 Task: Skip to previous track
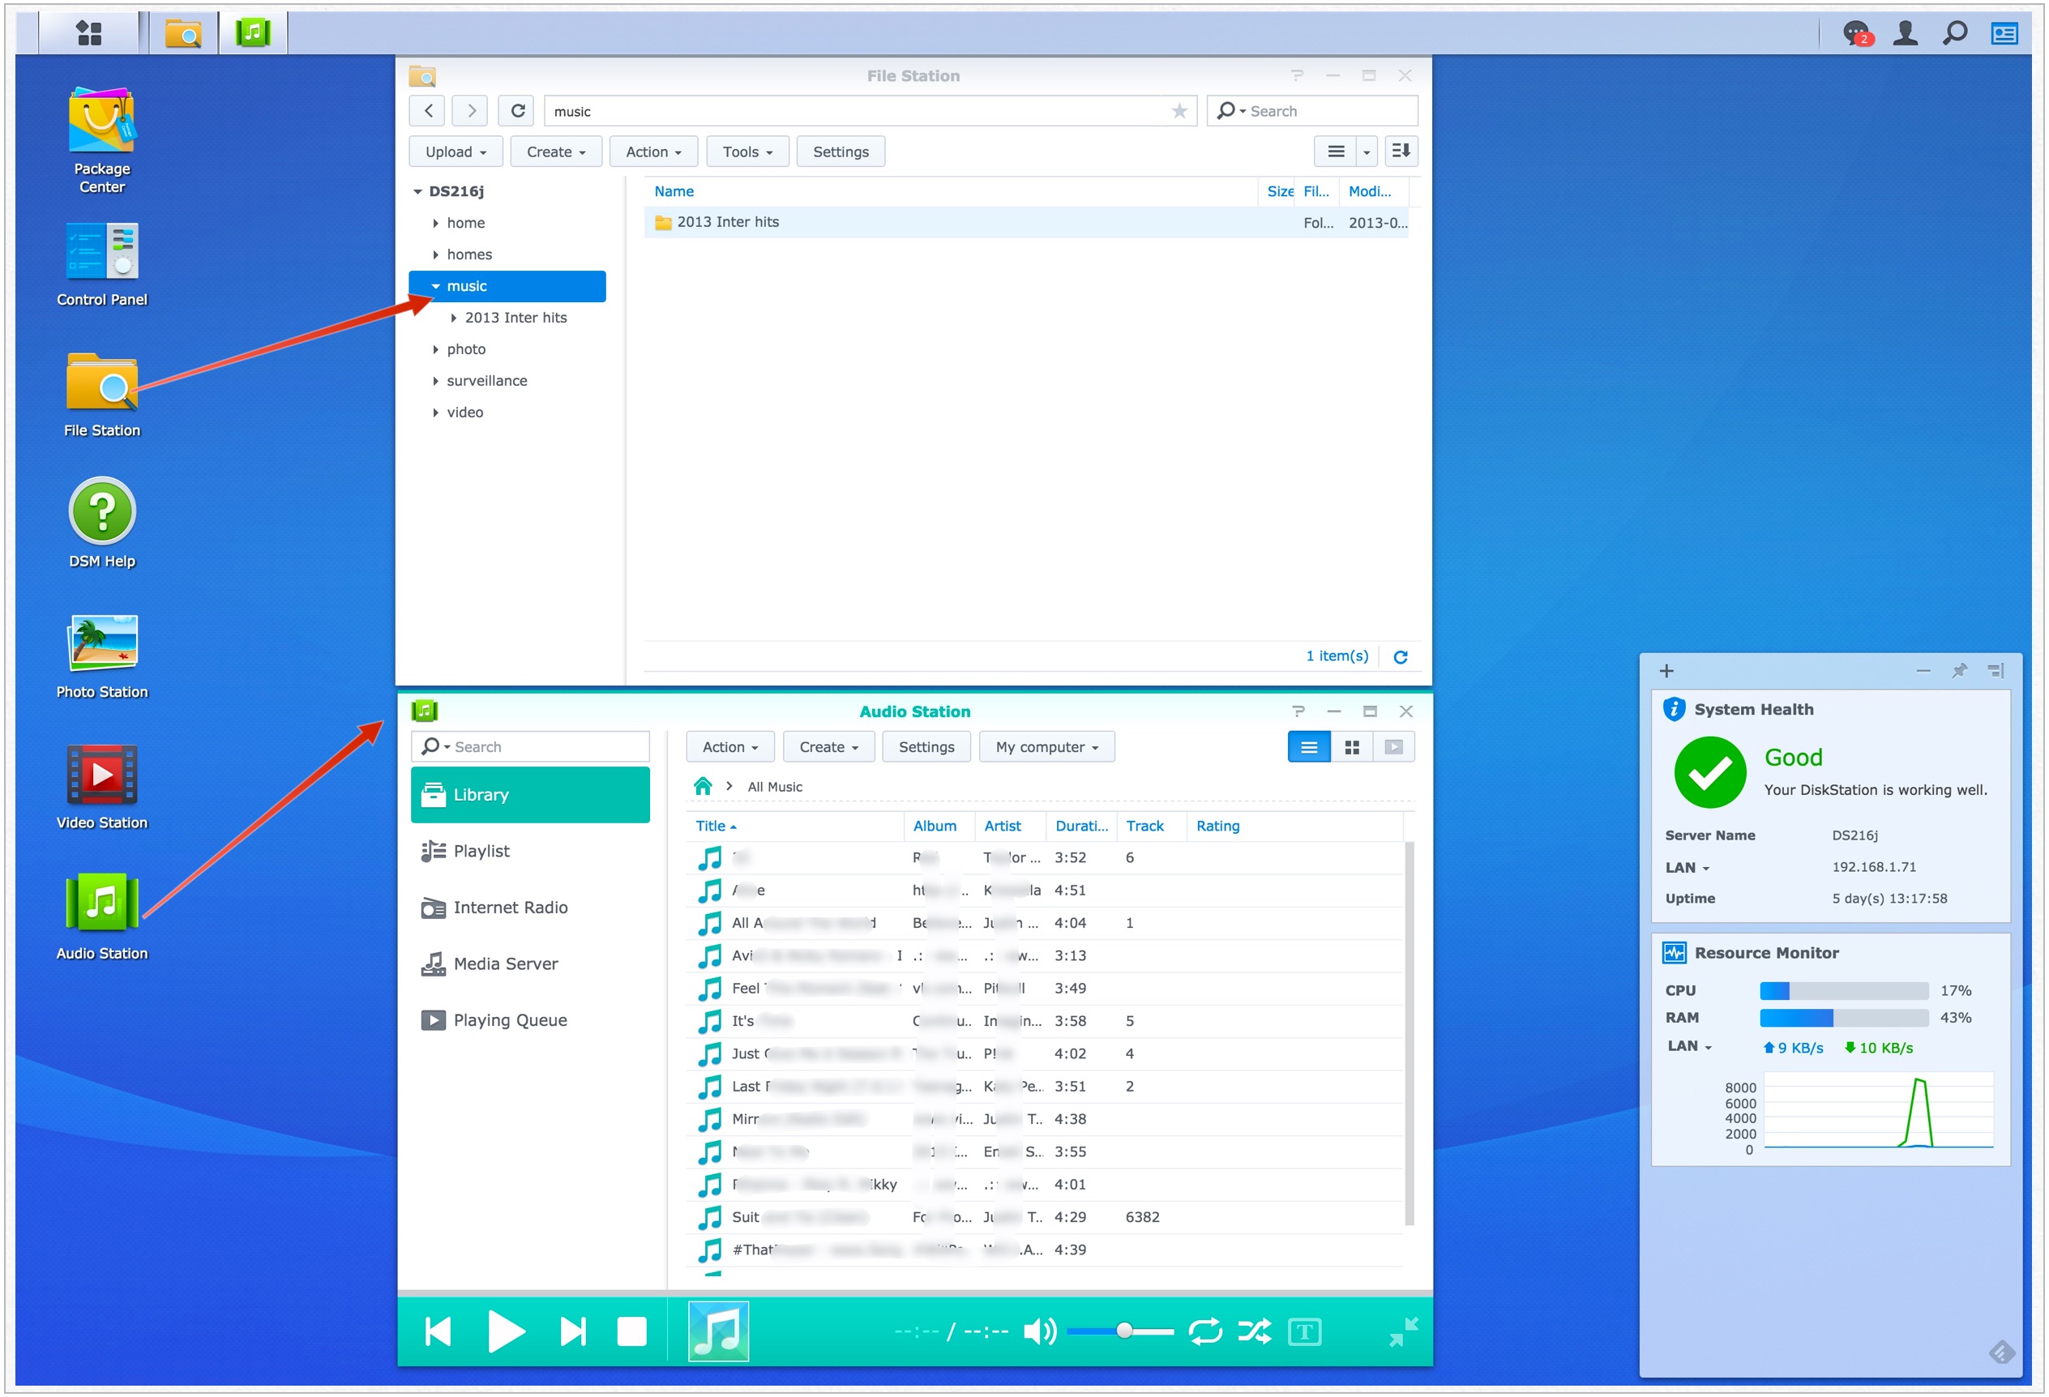pos(438,1331)
